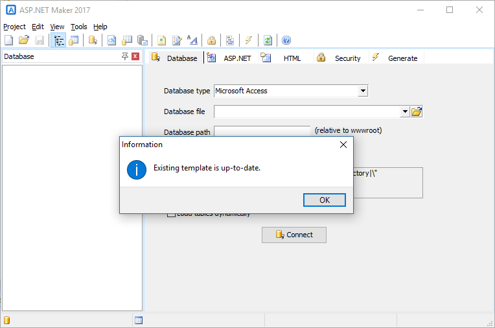Switch to the ASP.NET tab

(231, 58)
